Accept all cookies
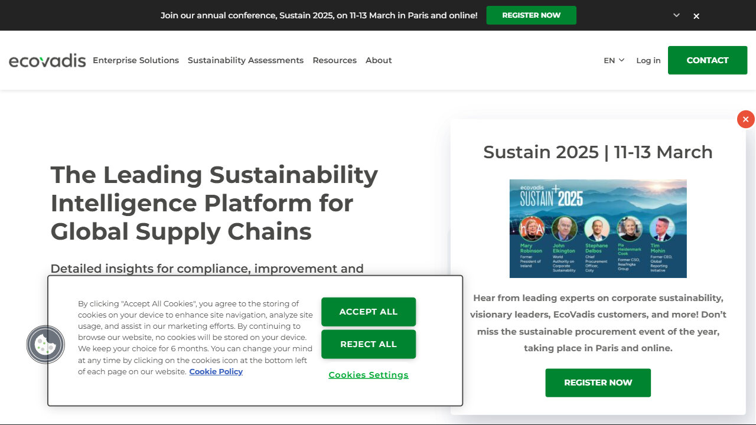Image resolution: width=756 pixels, height=425 pixels. 369,312
